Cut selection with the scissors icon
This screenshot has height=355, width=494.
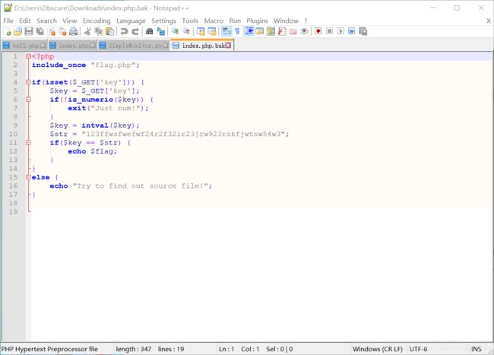pyautogui.click(x=87, y=31)
